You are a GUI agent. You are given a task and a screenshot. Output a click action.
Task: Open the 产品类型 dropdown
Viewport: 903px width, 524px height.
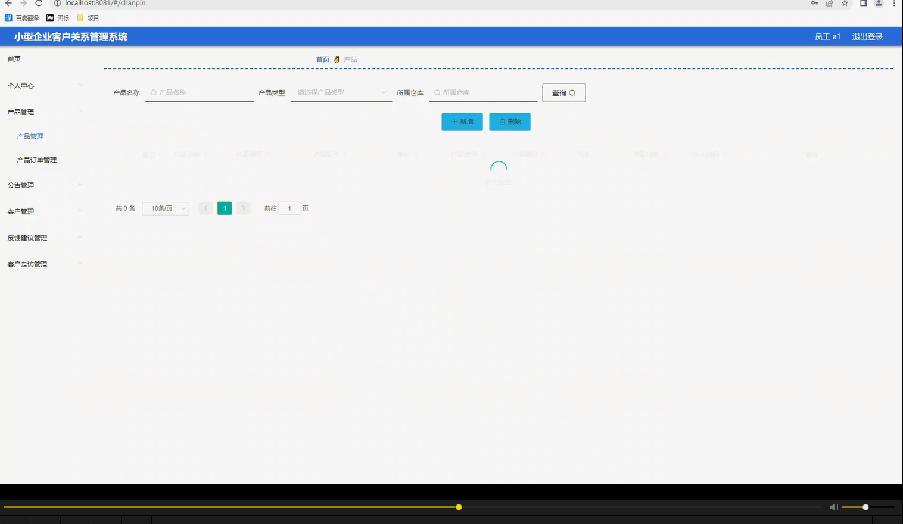click(x=341, y=92)
